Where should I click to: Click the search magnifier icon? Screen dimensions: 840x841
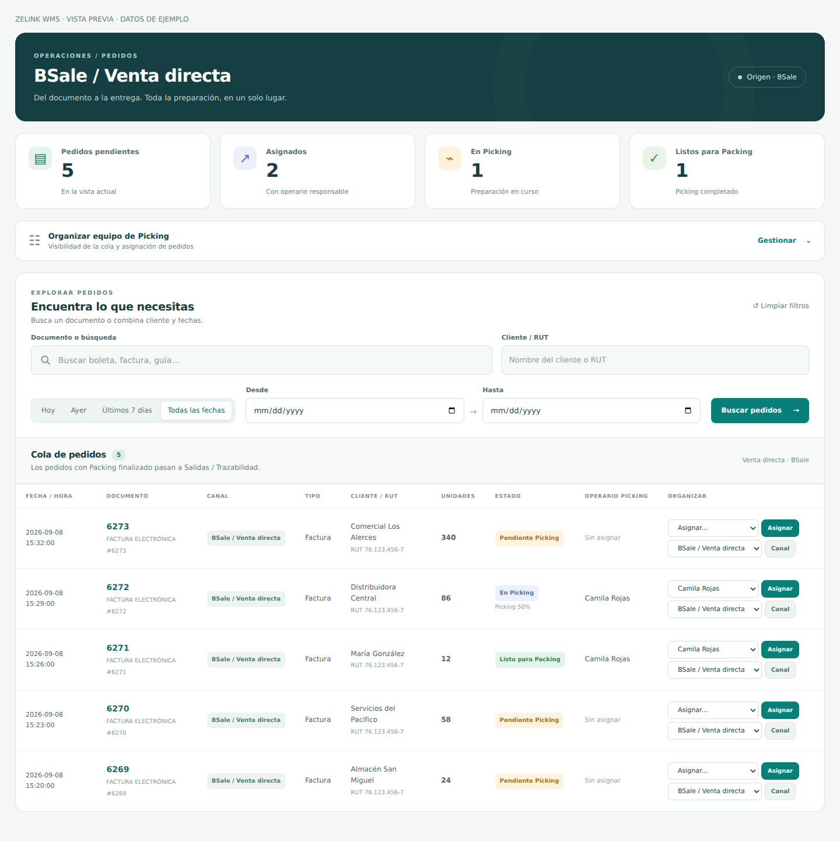click(x=45, y=360)
